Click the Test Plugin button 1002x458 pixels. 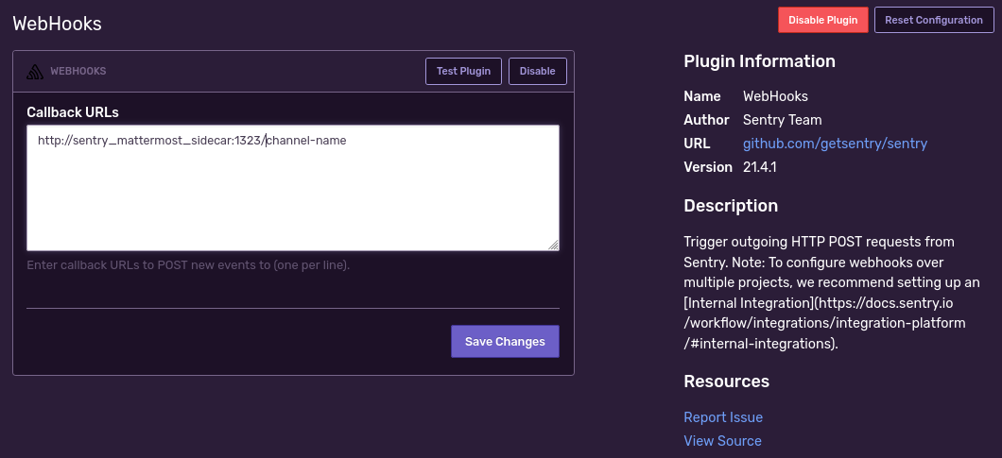(x=463, y=71)
